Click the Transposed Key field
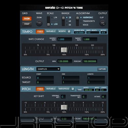Viewport: 128px width, 128px height. click(84, 97)
